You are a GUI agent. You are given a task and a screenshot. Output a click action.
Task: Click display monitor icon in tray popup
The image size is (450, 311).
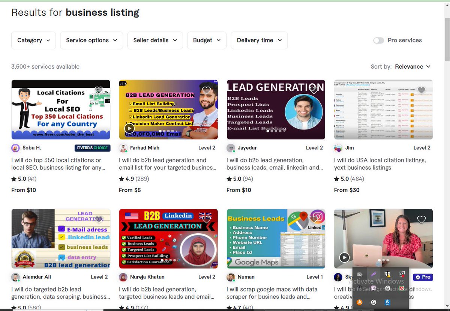(x=402, y=274)
